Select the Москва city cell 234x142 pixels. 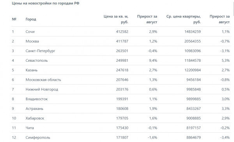click(32, 41)
